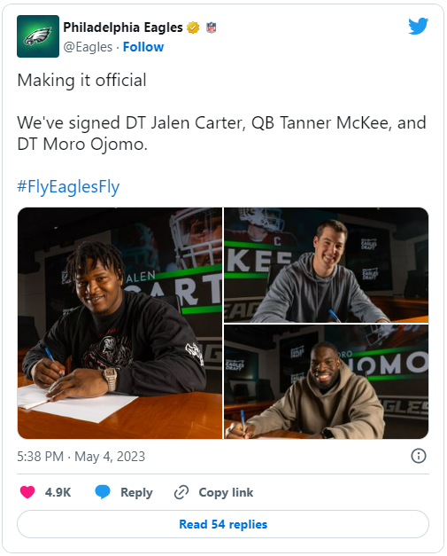The height and width of the screenshot is (556, 447).
Task: Like the tweet with heart icon
Action: [x=27, y=492]
